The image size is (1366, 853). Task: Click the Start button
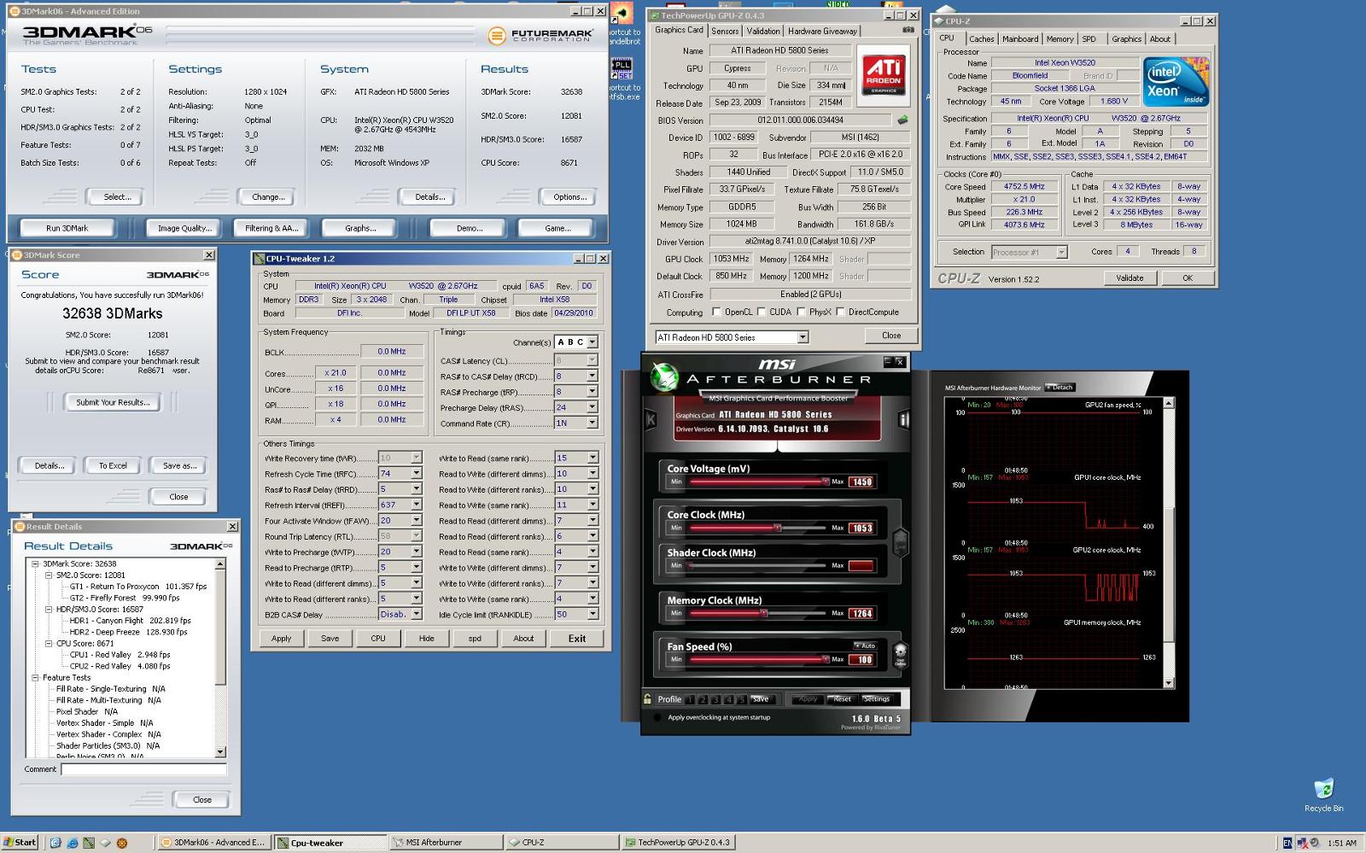(20, 842)
